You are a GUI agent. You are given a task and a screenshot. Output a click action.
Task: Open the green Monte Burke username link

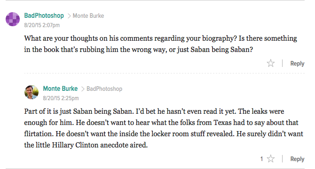(60, 88)
